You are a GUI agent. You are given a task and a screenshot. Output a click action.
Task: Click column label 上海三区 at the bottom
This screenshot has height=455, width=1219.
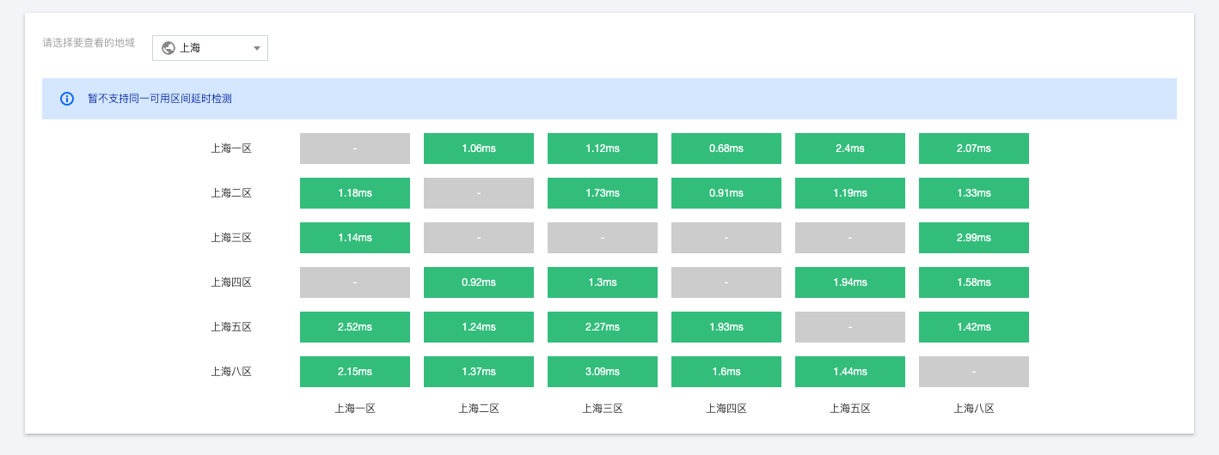(603, 409)
